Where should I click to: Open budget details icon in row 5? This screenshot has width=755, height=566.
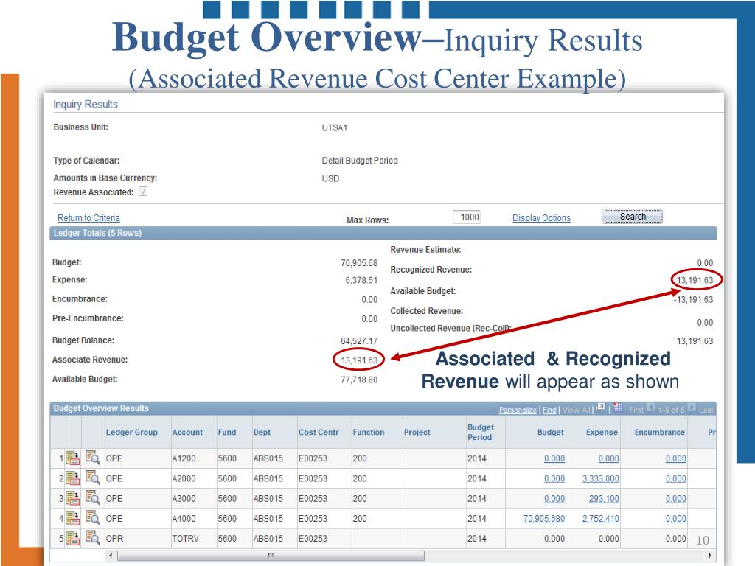[x=72, y=538]
